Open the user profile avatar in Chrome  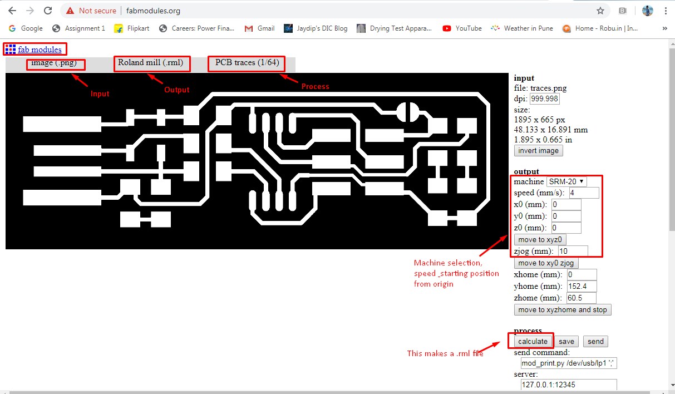point(647,11)
